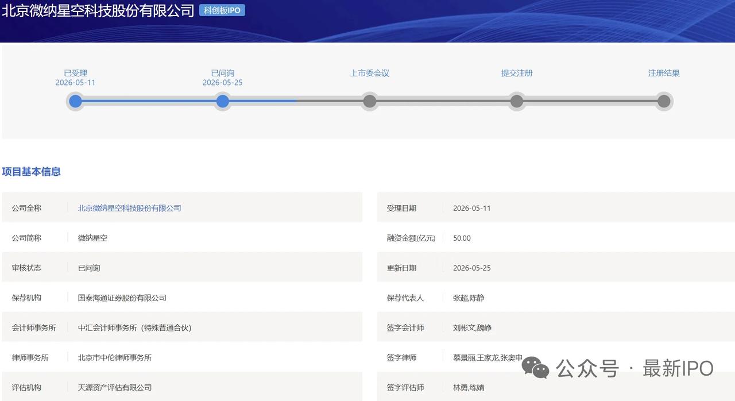Screen dimensions: 735x401
Task: Click the 融资金额 value 50.00
Action: coord(462,238)
